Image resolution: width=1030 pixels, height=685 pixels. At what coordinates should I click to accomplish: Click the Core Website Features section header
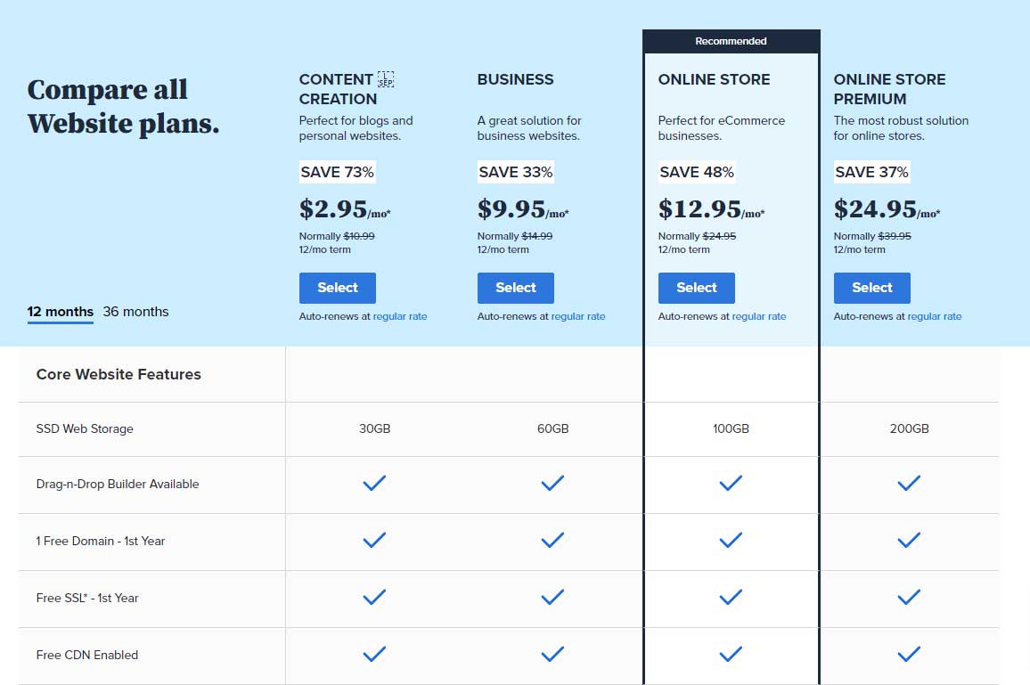click(x=119, y=374)
